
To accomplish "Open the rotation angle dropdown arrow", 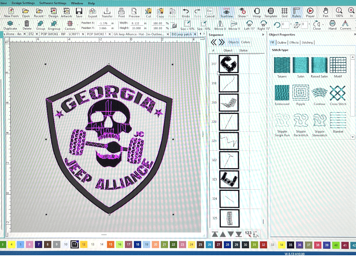I will (x=291, y=24).
